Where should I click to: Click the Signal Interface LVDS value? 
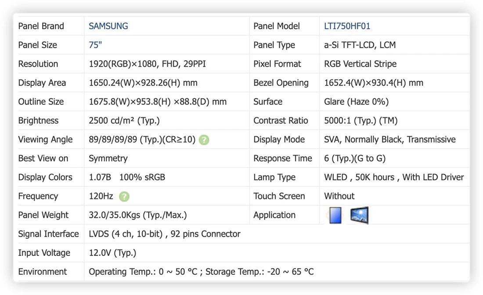tap(165, 234)
